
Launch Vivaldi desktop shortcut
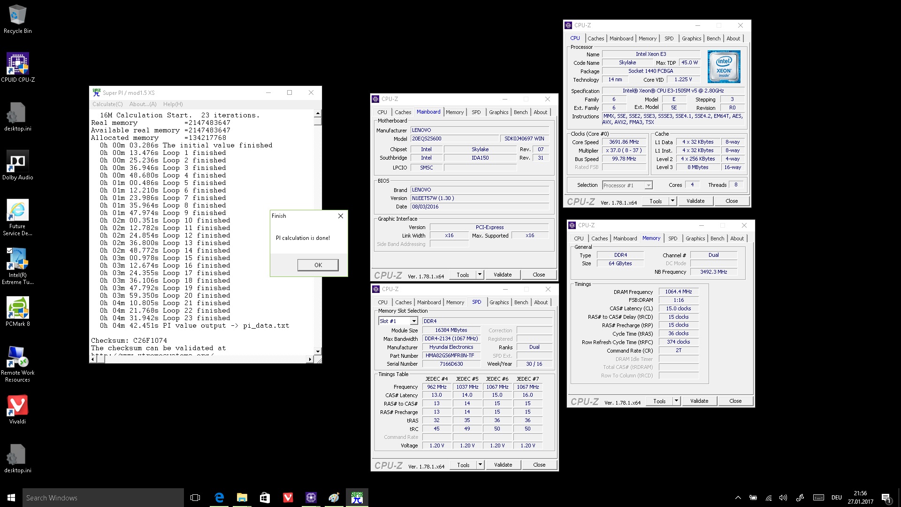[x=17, y=410]
